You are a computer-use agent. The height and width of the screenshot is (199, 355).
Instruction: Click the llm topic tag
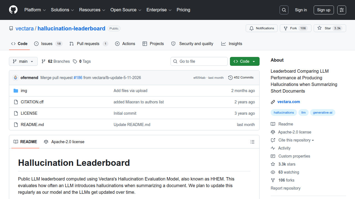303,112
